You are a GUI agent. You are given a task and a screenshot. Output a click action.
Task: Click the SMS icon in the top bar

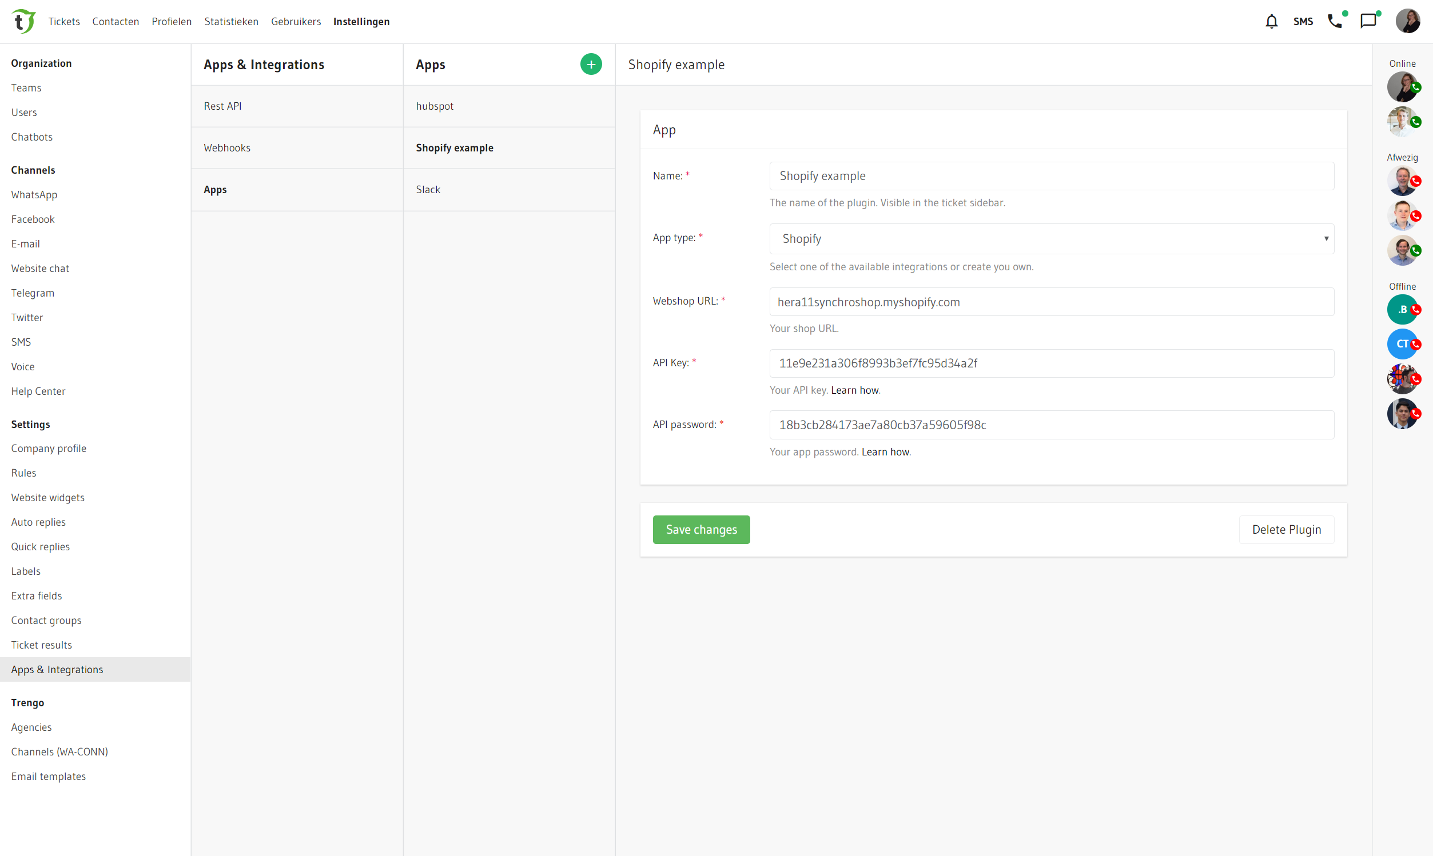(1304, 21)
